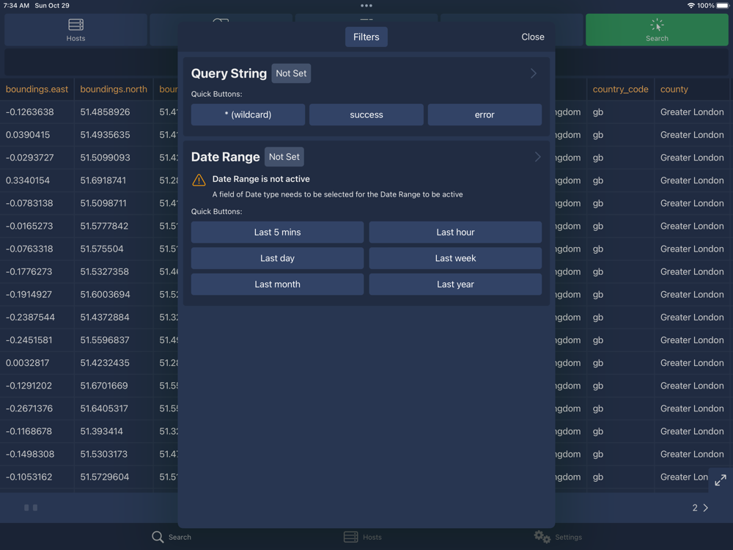
Task: Sort by boundings.north column header
Action: click(114, 89)
